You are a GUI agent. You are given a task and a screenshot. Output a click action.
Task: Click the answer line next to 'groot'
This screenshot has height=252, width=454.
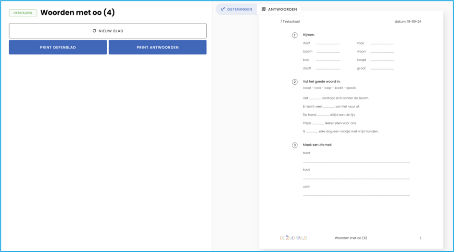tap(382, 69)
